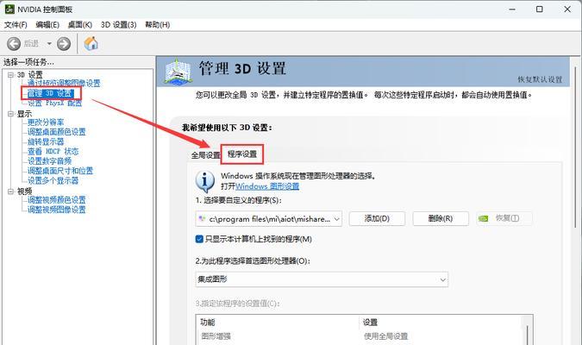Open 调整视频颜色设置 task
Screen dimensions: 582x345
coord(56,200)
